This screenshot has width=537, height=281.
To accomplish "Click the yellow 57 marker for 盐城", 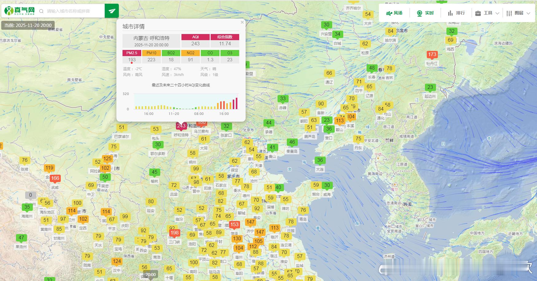I will pyautogui.click(x=300, y=256).
